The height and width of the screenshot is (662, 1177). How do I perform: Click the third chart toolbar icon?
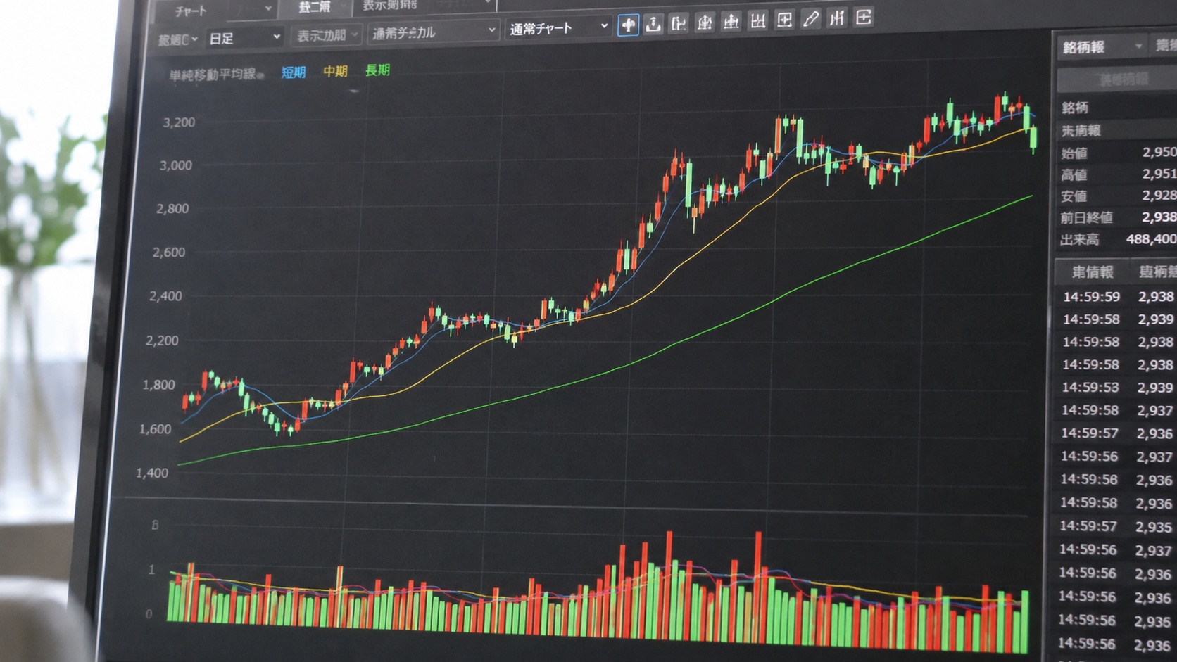[679, 24]
